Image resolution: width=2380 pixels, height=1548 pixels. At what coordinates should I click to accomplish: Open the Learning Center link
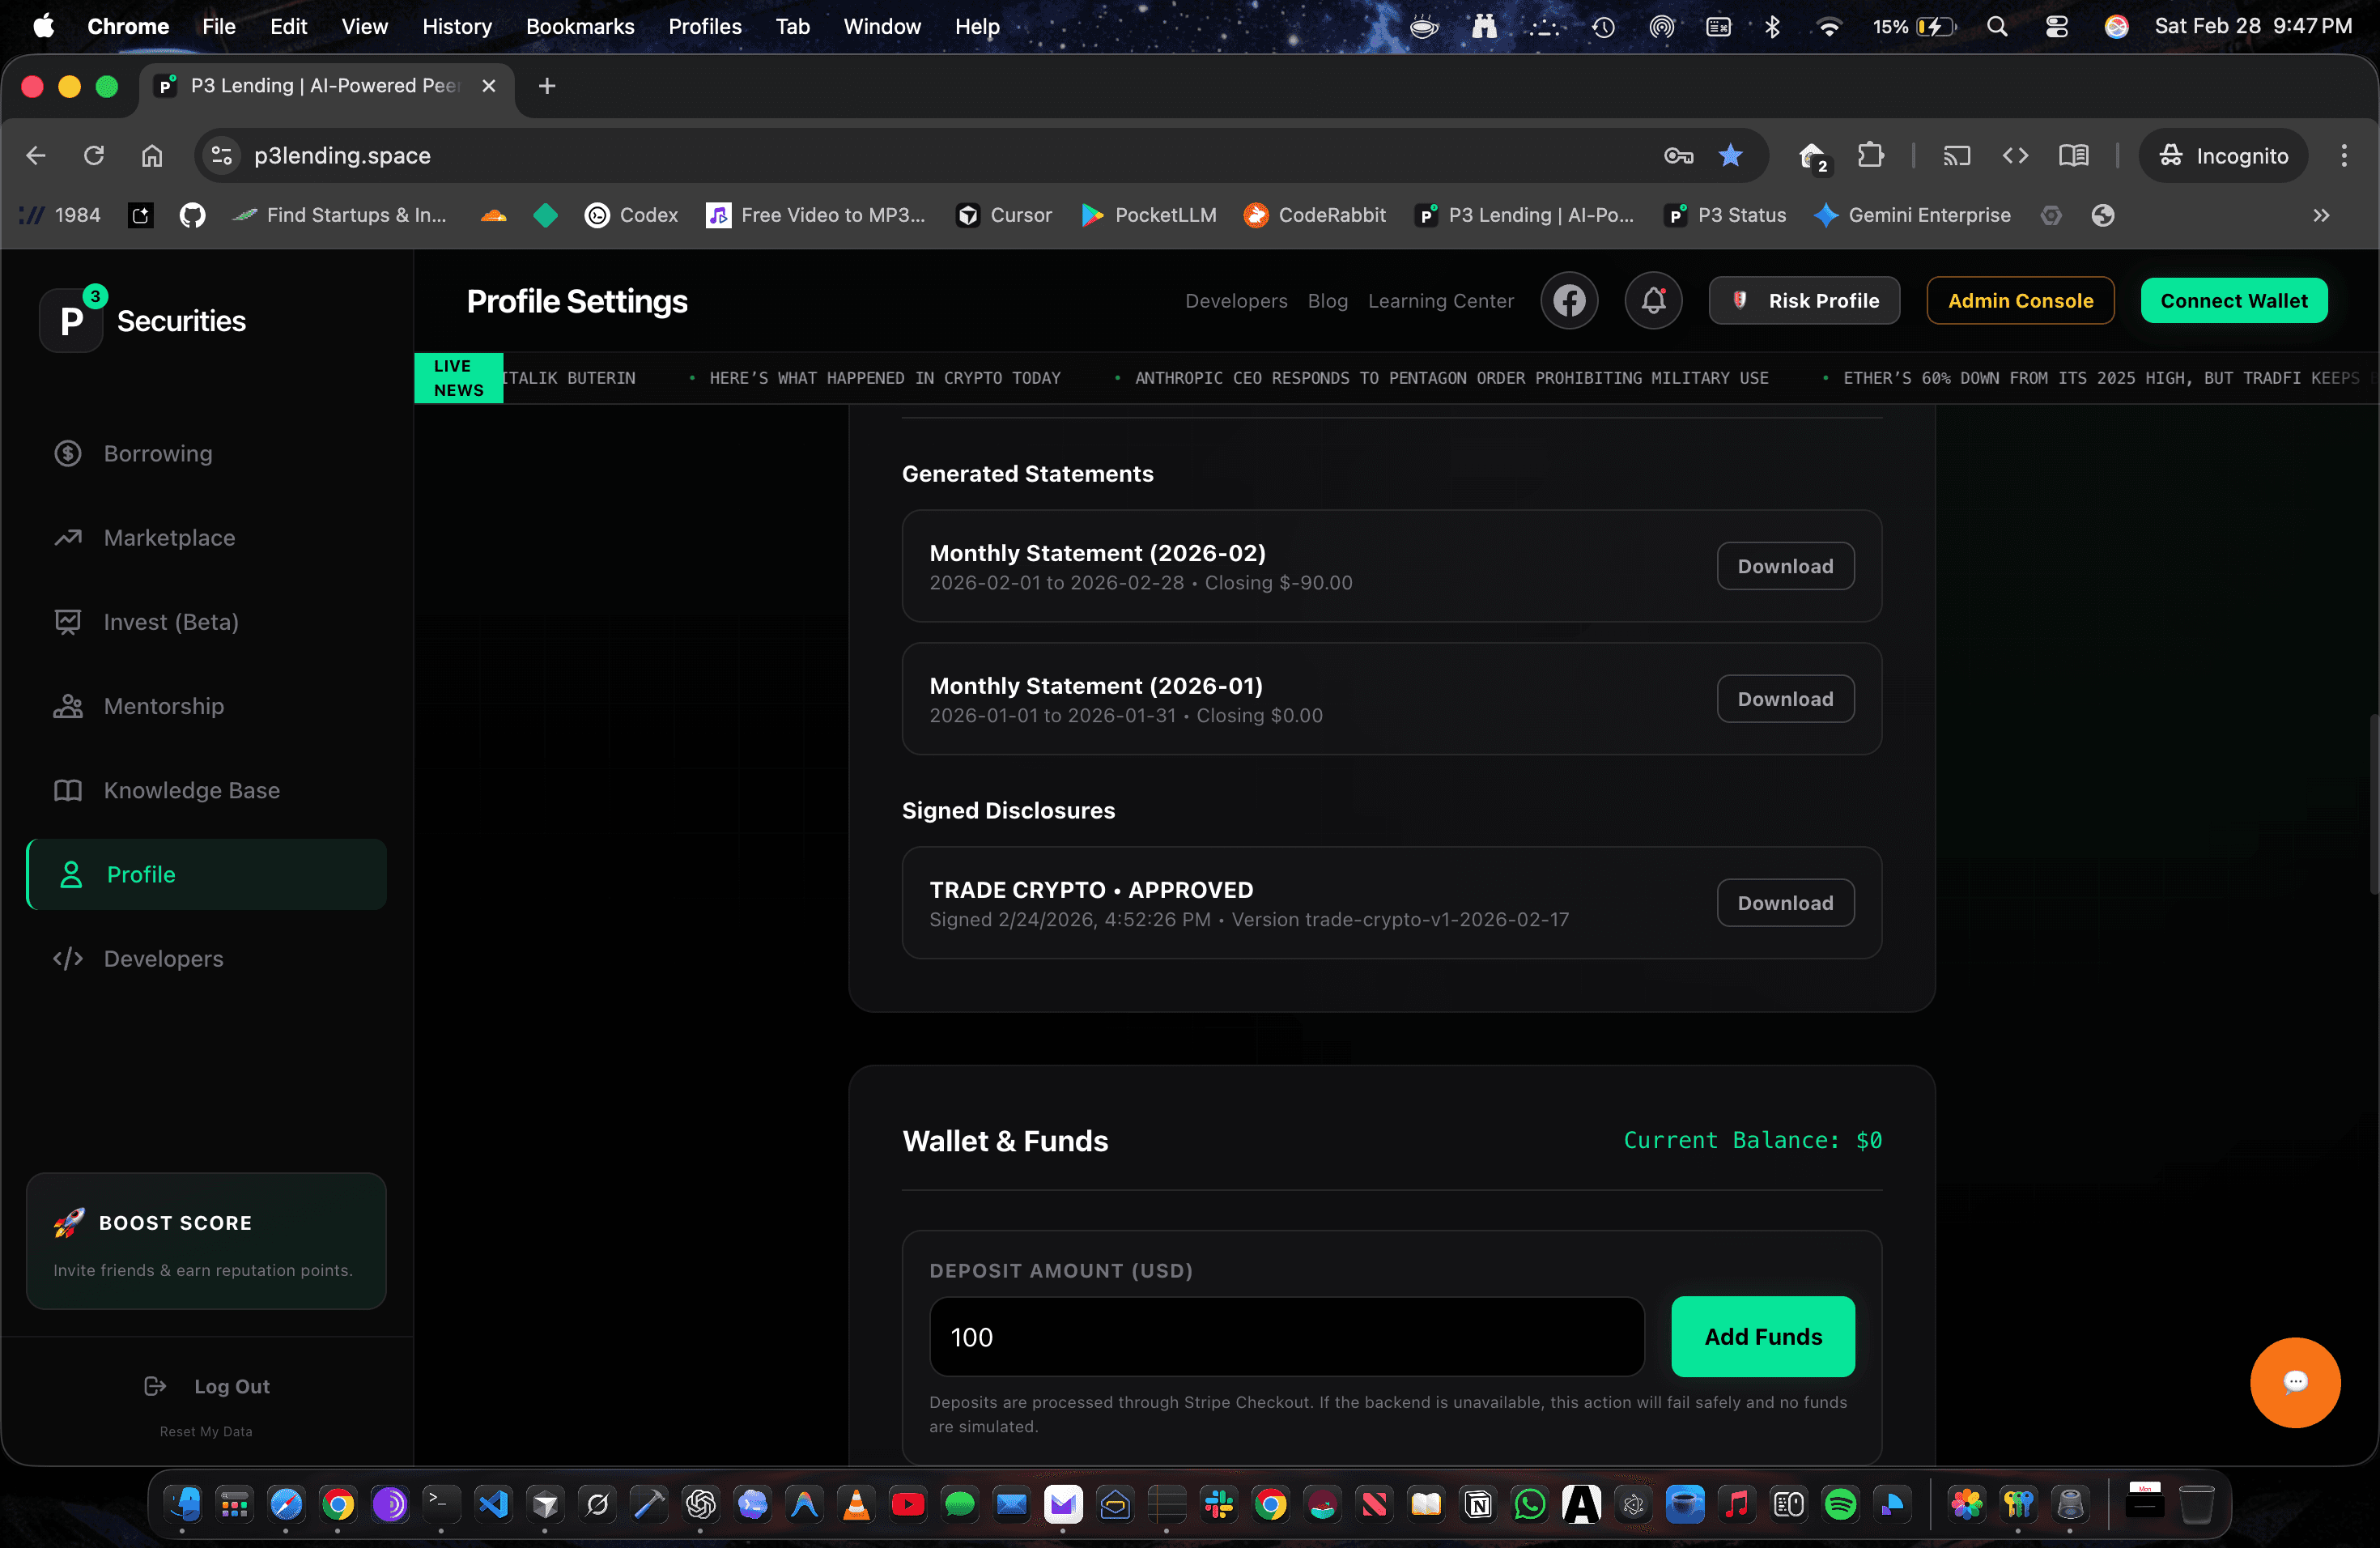pos(1441,300)
